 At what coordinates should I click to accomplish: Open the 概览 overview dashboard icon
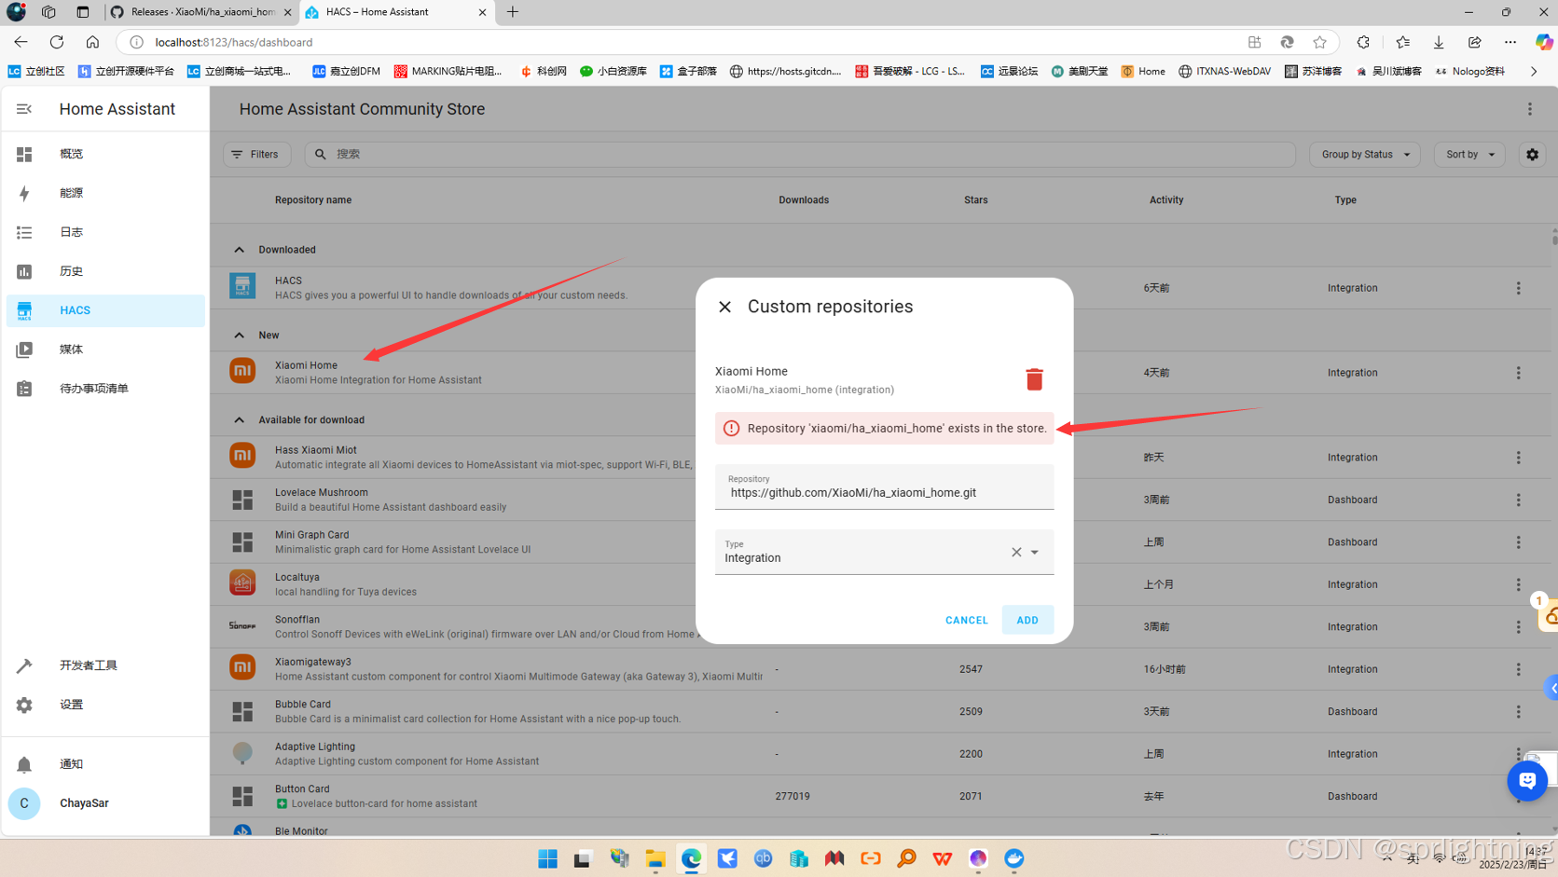(x=24, y=154)
